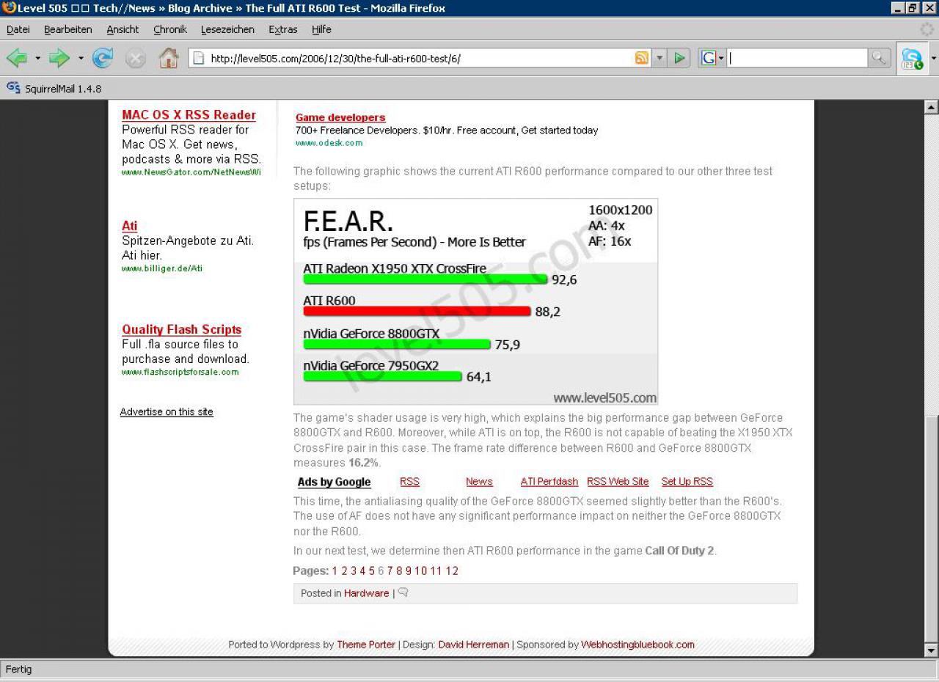Viewport: 939px width, 682px height.
Task: Open the Game developers ad link
Action: [x=340, y=117]
